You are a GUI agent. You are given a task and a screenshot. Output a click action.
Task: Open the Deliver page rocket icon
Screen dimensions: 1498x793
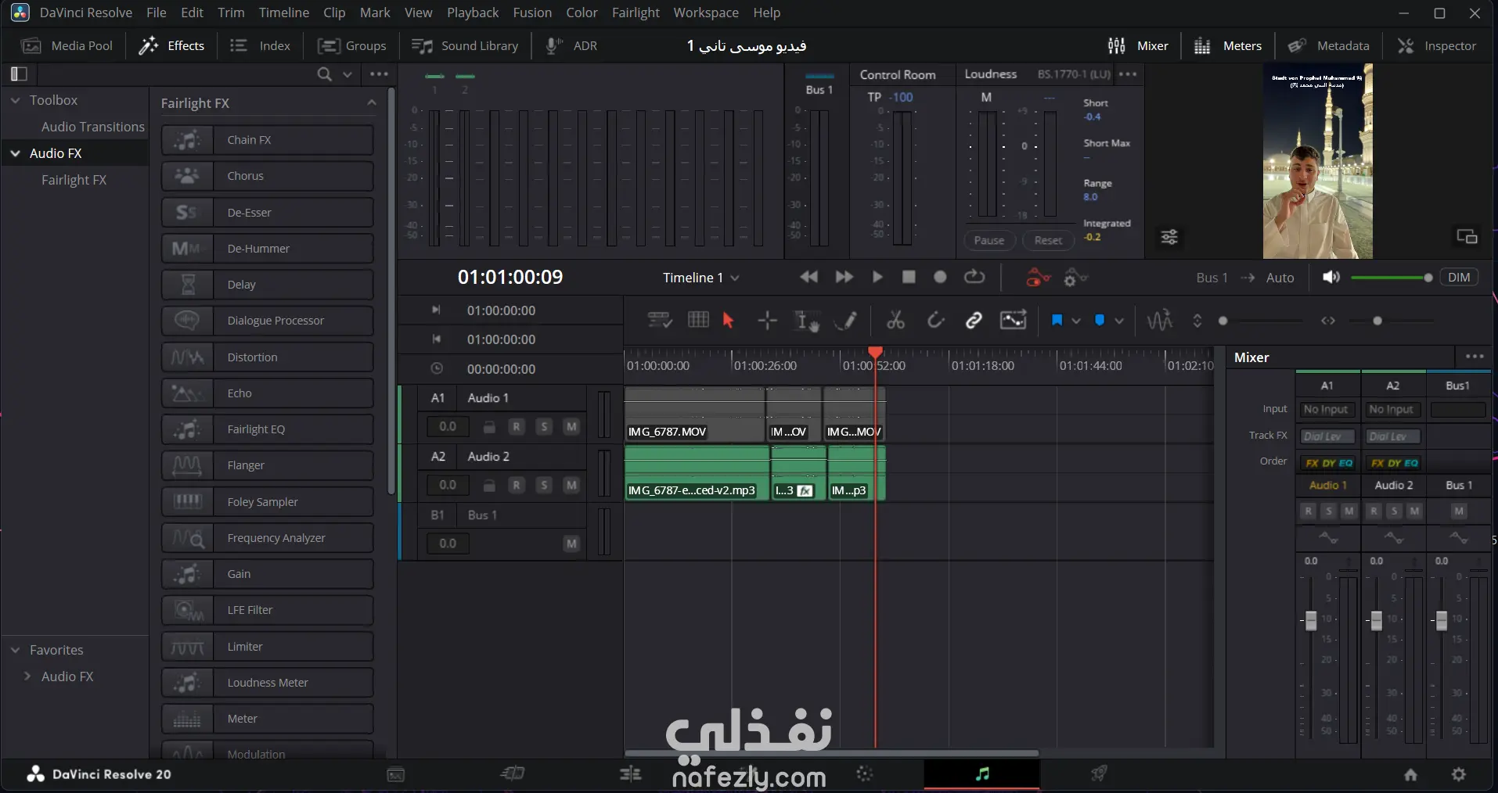1099,774
